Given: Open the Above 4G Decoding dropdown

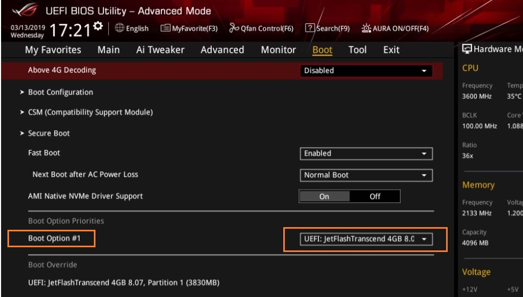Looking at the screenshot, I should click(x=366, y=70).
